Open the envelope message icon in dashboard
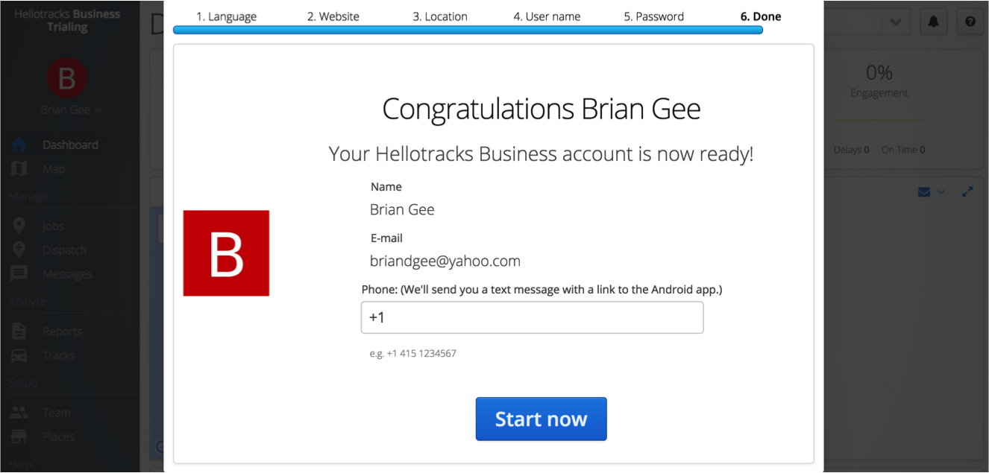989x473 pixels. [924, 192]
